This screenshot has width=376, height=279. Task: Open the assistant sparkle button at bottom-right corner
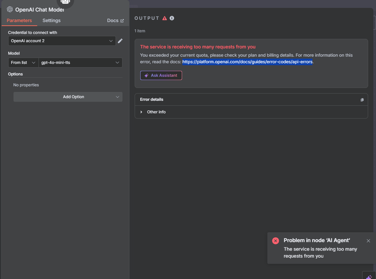[369, 276]
